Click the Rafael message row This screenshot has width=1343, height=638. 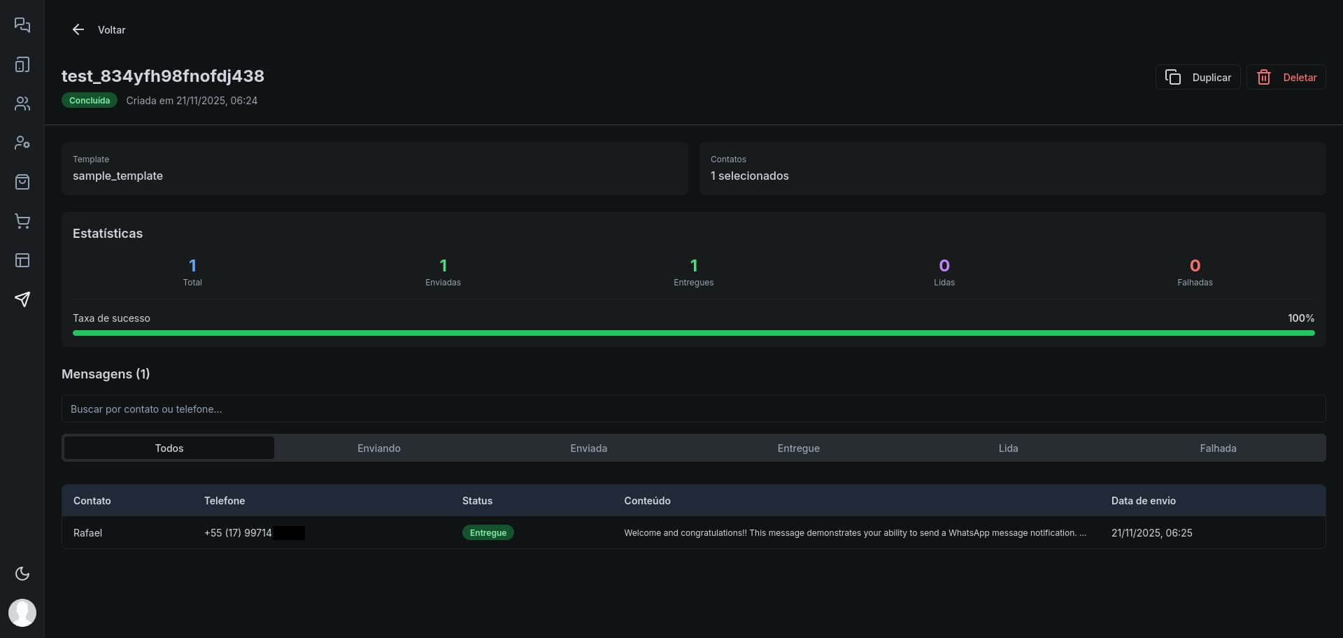692,532
